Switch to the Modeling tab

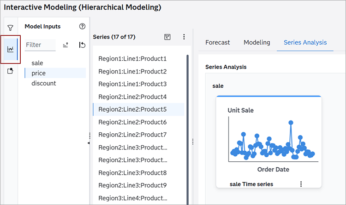pos(257,42)
